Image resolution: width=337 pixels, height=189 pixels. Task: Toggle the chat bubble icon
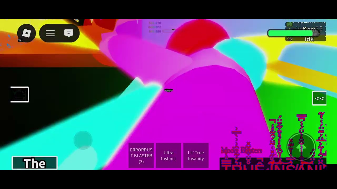69,33
